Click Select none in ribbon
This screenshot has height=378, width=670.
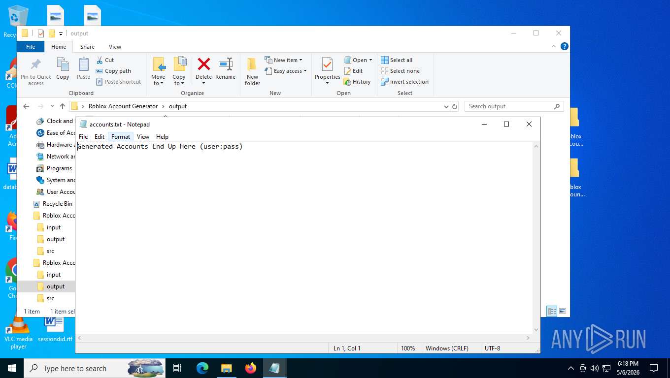400,71
